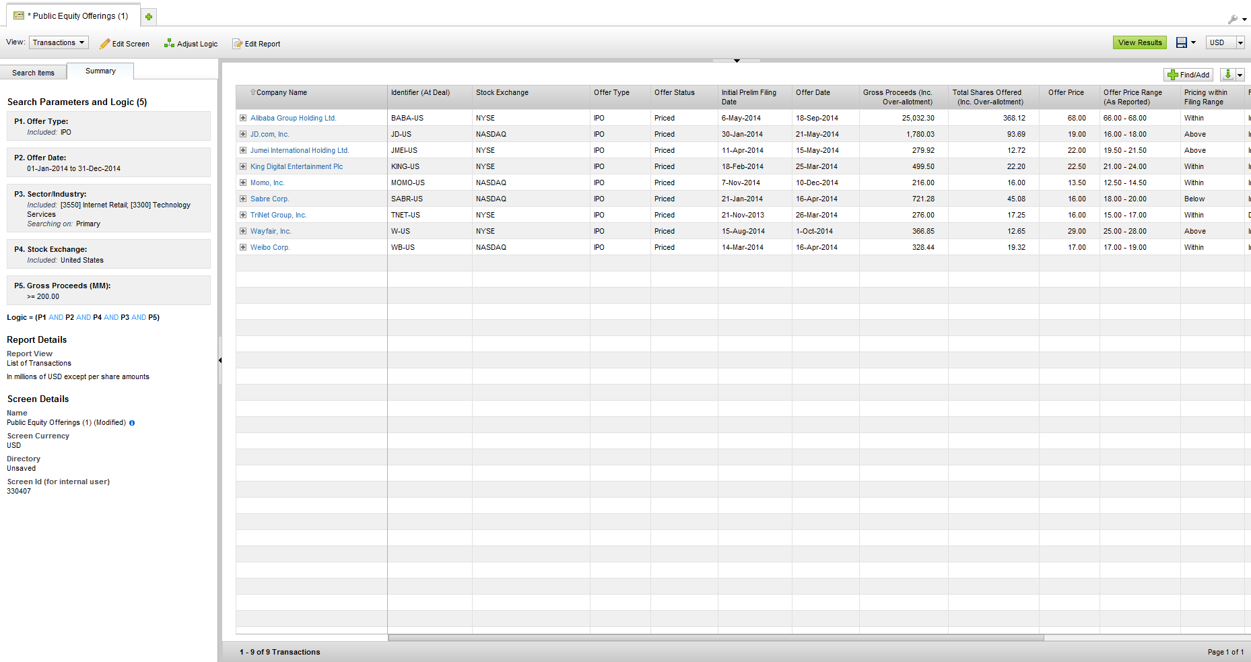Viewport: 1251px width, 662px height.
Task: Select the P1. Offer Type parameter box
Action: point(108,126)
